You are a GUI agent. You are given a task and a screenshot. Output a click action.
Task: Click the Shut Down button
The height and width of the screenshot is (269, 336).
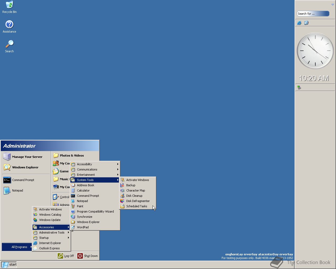click(x=88, y=256)
